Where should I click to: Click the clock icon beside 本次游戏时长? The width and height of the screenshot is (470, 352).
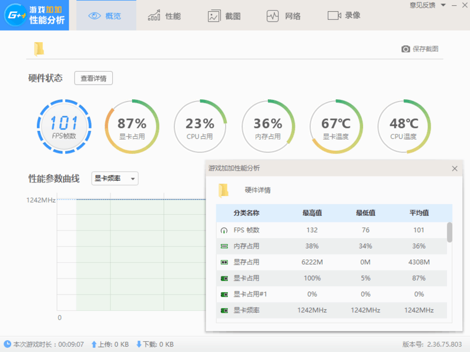tap(7, 344)
